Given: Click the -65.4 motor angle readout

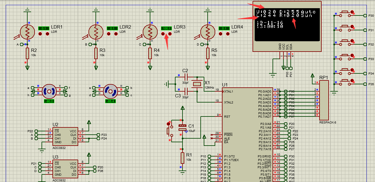Looking at the screenshot, I should click(x=110, y=101).
